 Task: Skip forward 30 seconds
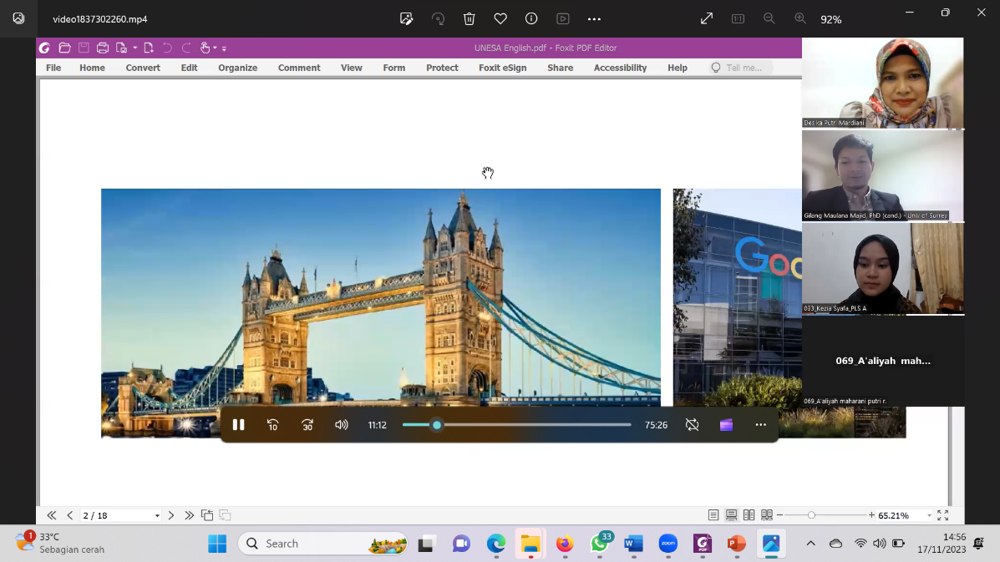point(307,425)
